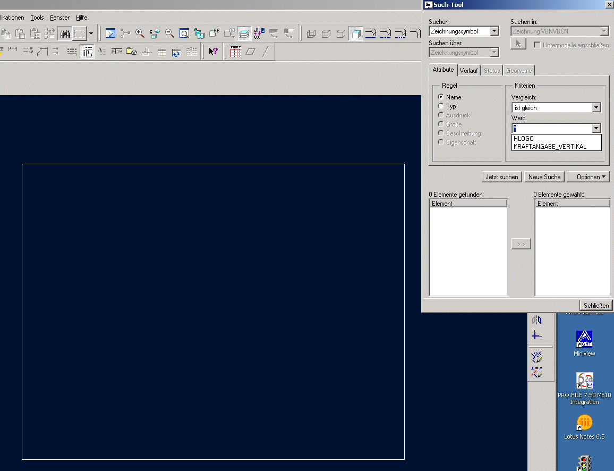The image size is (614, 471).
Task: Select the Beschreibung rule radio button
Action: coord(441,133)
